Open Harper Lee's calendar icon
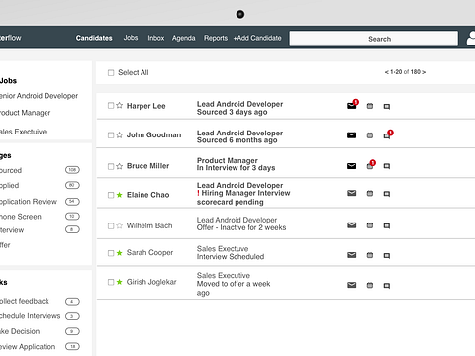The width and height of the screenshot is (475, 356). point(370,106)
